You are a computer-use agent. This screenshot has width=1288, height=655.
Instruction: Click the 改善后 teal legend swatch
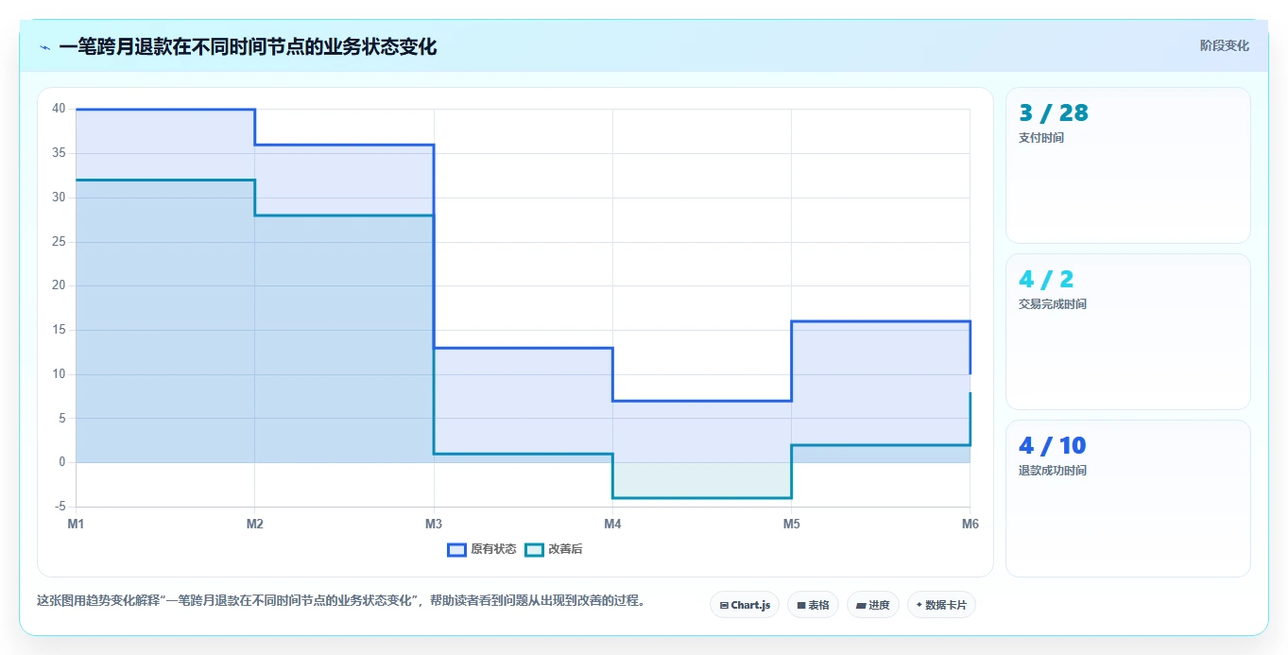click(x=535, y=549)
